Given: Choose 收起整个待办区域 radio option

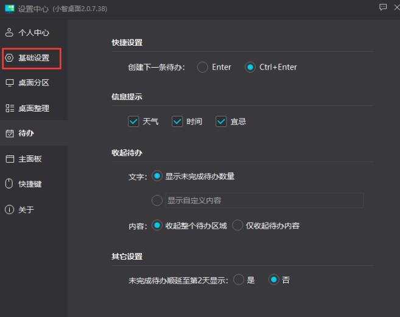Looking at the screenshot, I should tap(157, 226).
